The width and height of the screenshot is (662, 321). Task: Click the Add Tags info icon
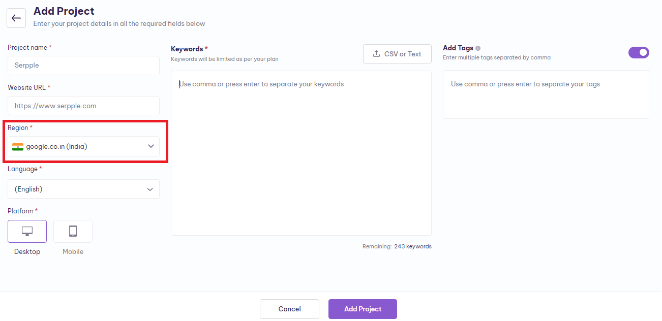point(478,48)
